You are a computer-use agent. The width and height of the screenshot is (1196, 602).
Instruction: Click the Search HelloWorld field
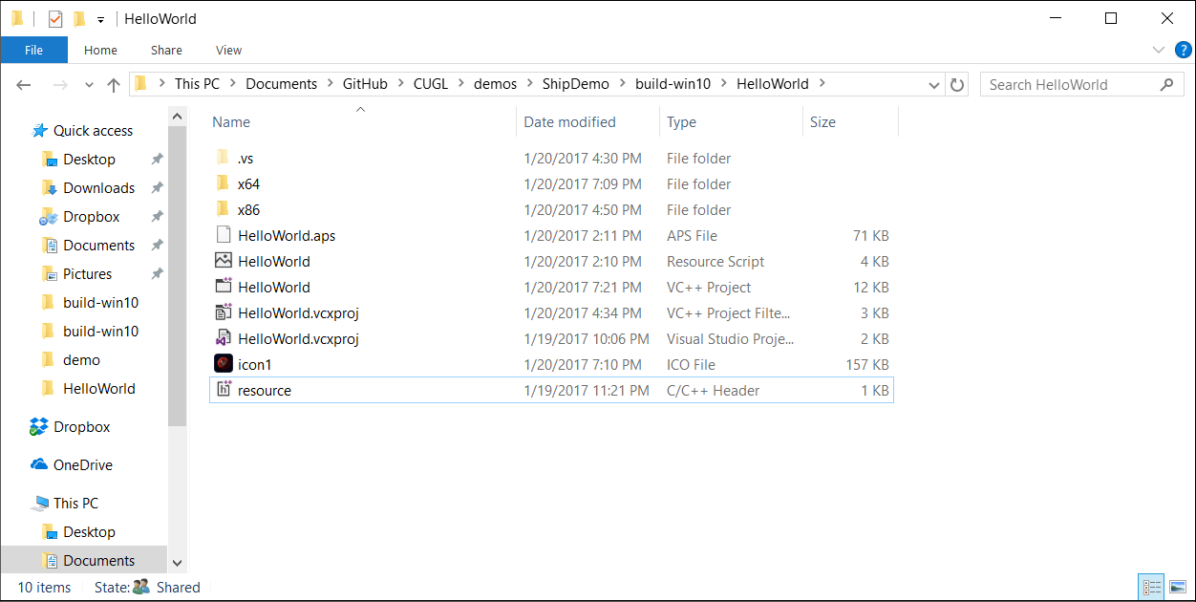pyautogui.click(x=1070, y=84)
